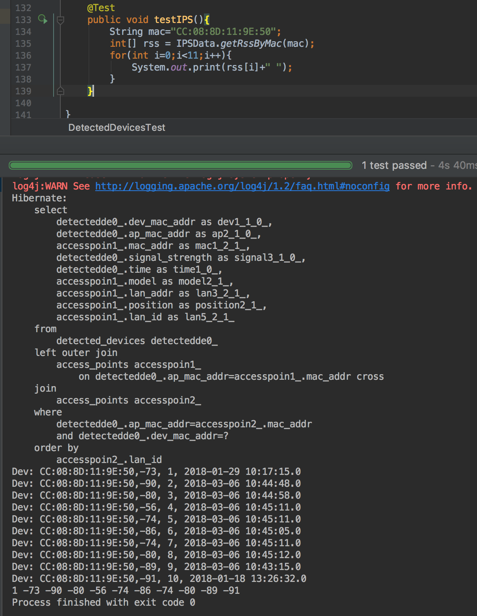Click the 'Hibernate:' console line
Image resolution: width=477 pixels, height=616 pixels.
[x=39, y=198]
